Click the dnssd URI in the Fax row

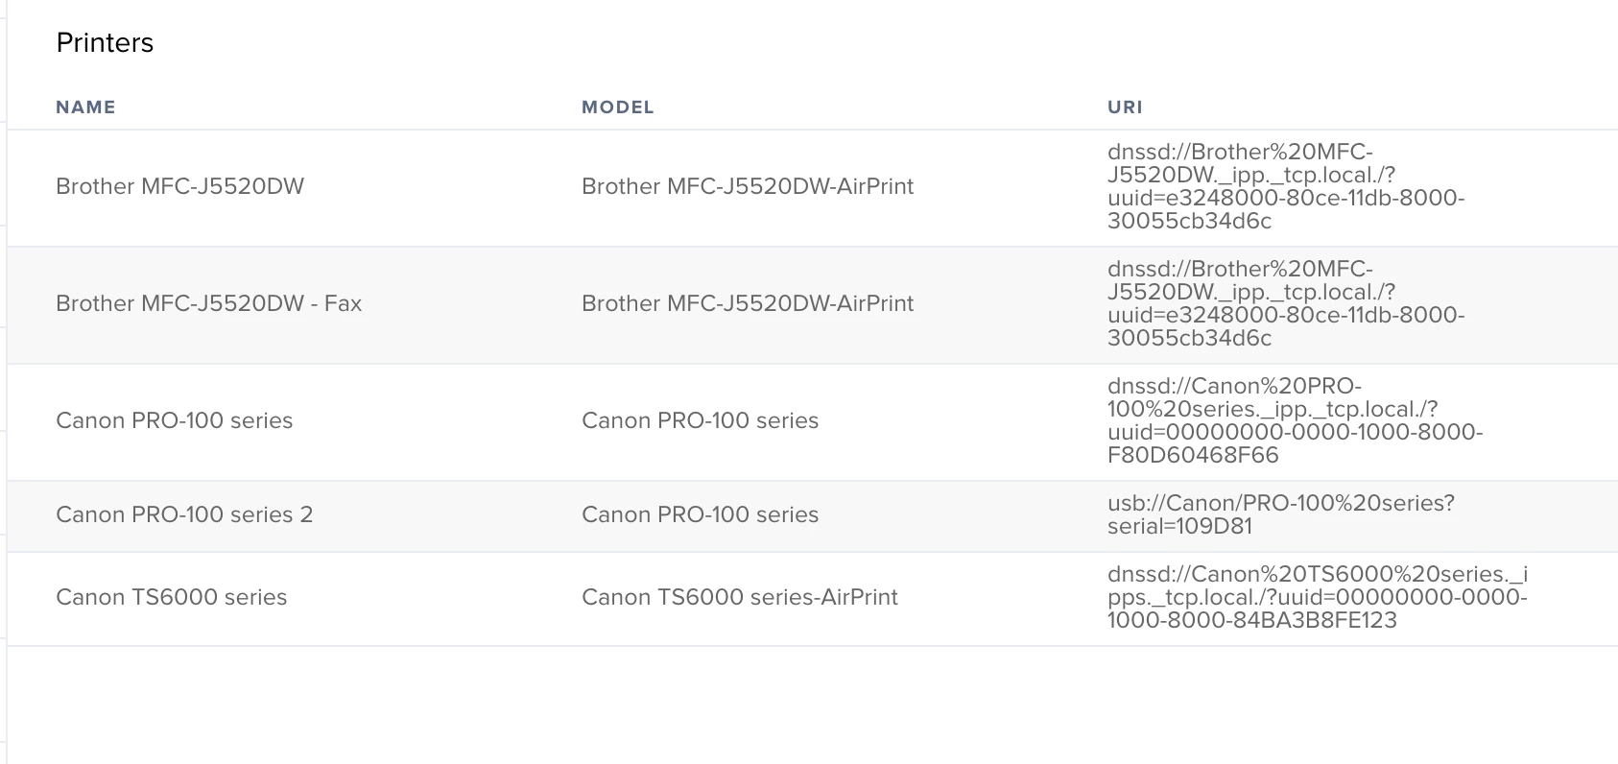click(1286, 303)
